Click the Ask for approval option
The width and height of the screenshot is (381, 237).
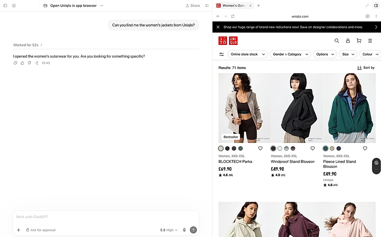pyautogui.click(x=41, y=230)
